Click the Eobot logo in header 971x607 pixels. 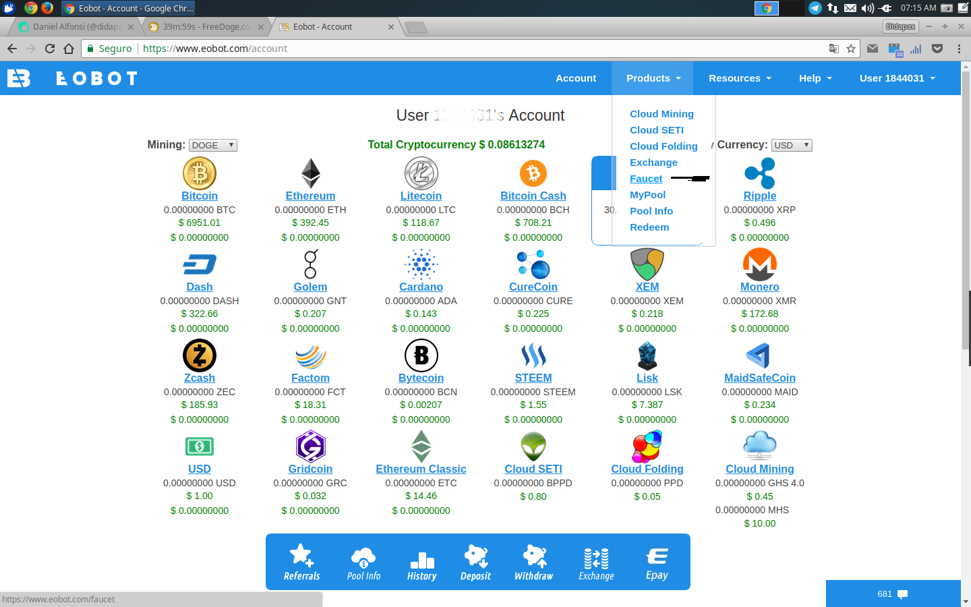click(x=73, y=78)
